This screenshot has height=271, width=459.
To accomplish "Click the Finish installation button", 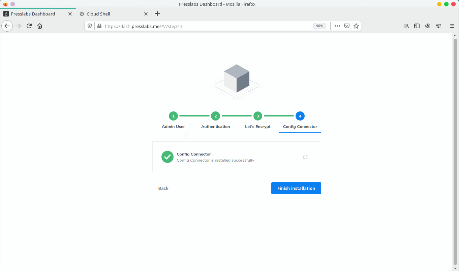I will [x=296, y=188].
